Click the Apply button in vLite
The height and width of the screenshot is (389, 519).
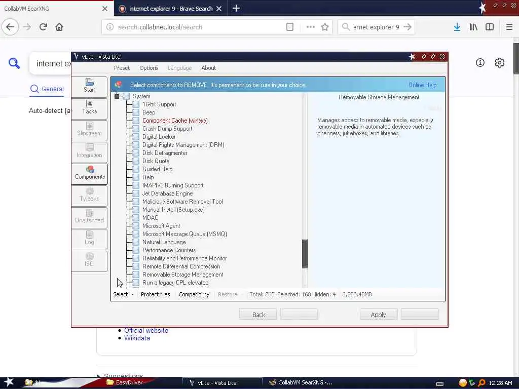click(378, 315)
